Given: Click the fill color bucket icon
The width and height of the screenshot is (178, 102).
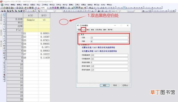Looking at the screenshot, I should click(x=99, y=11).
